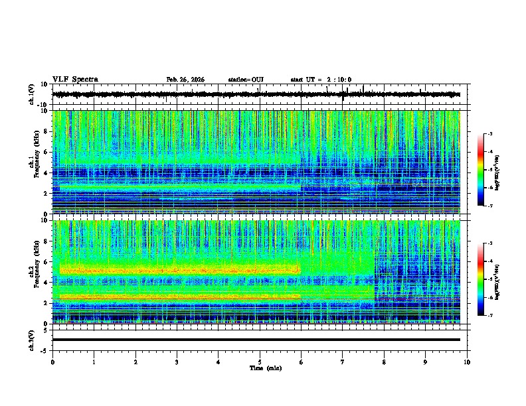
Task: Click the ch.1 spectrogram color scale bar
Action: coord(480,170)
